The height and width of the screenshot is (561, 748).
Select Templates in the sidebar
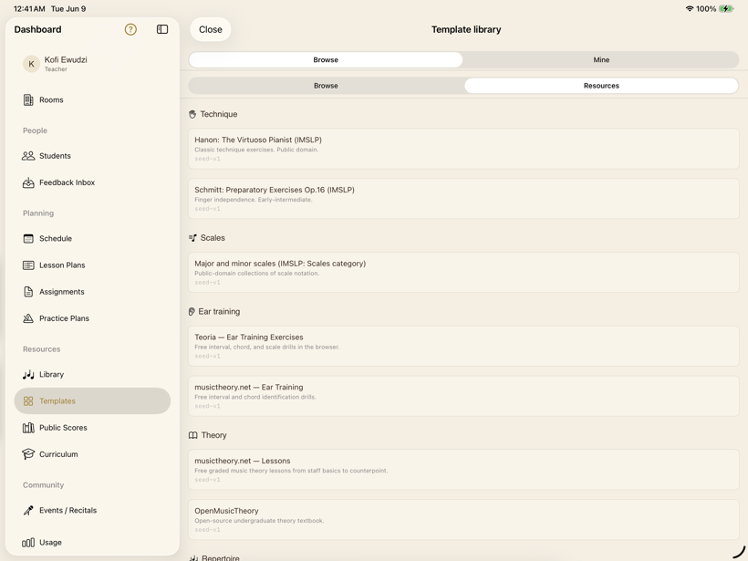(92, 401)
